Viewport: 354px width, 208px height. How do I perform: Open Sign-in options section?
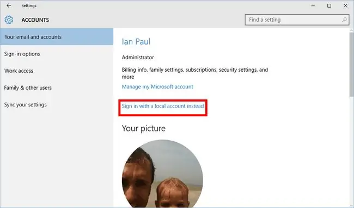[57, 54]
